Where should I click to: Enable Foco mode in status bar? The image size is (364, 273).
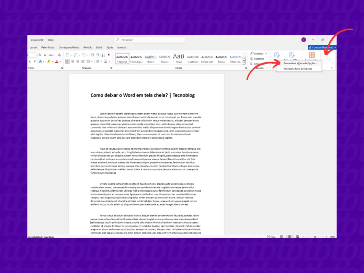click(x=271, y=237)
